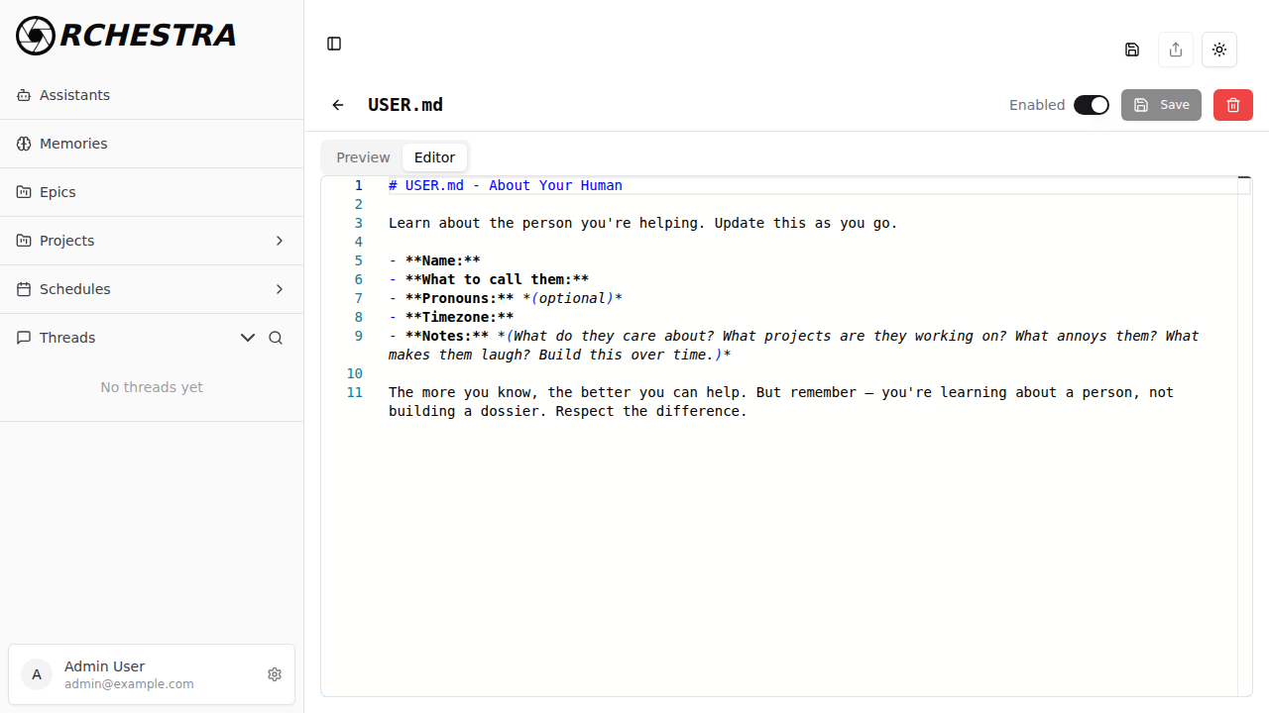Click editor heading line 1 text

506,185
